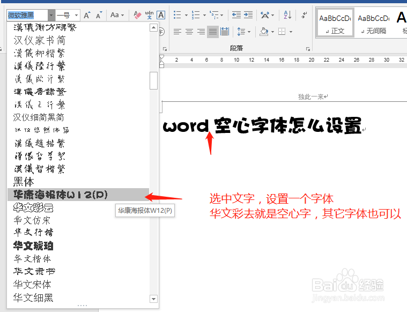Expand the font name dropdown arrow
The width and height of the screenshot is (407, 312).
(51, 16)
